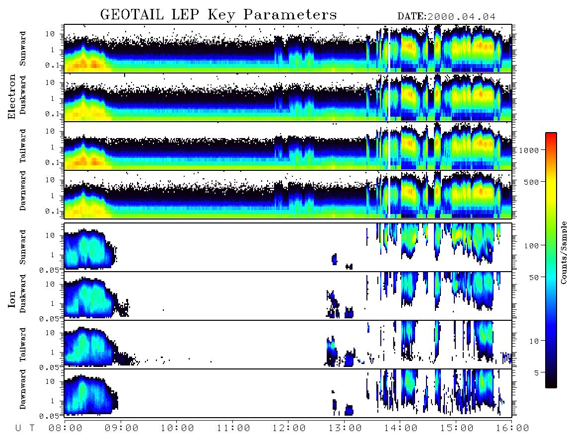The width and height of the screenshot is (567, 437).
Task: Select the Ion Sunward axis label
Action: coord(23,247)
